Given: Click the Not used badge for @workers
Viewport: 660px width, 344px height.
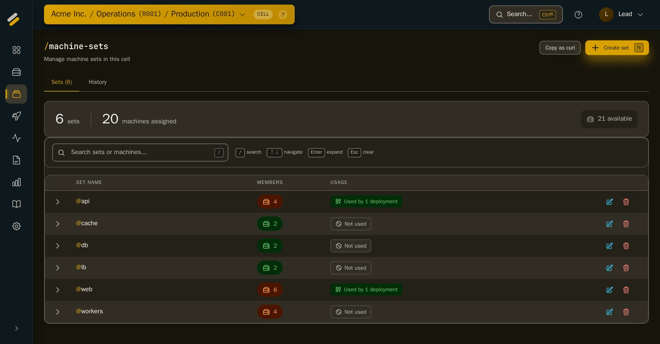Looking at the screenshot, I should click(351, 312).
